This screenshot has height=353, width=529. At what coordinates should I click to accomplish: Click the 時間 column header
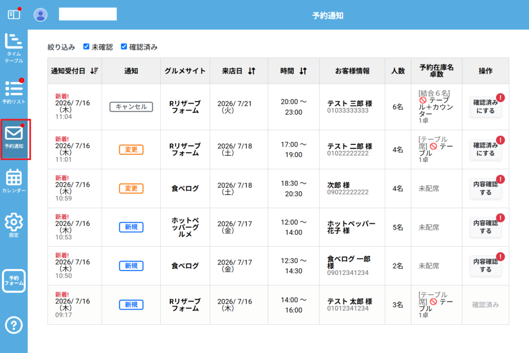[x=293, y=71]
